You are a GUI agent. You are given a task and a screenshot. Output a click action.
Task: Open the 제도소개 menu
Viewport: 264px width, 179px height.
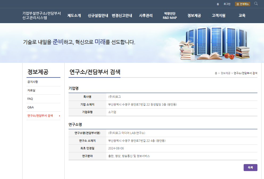pyautogui.click(x=74, y=16)
